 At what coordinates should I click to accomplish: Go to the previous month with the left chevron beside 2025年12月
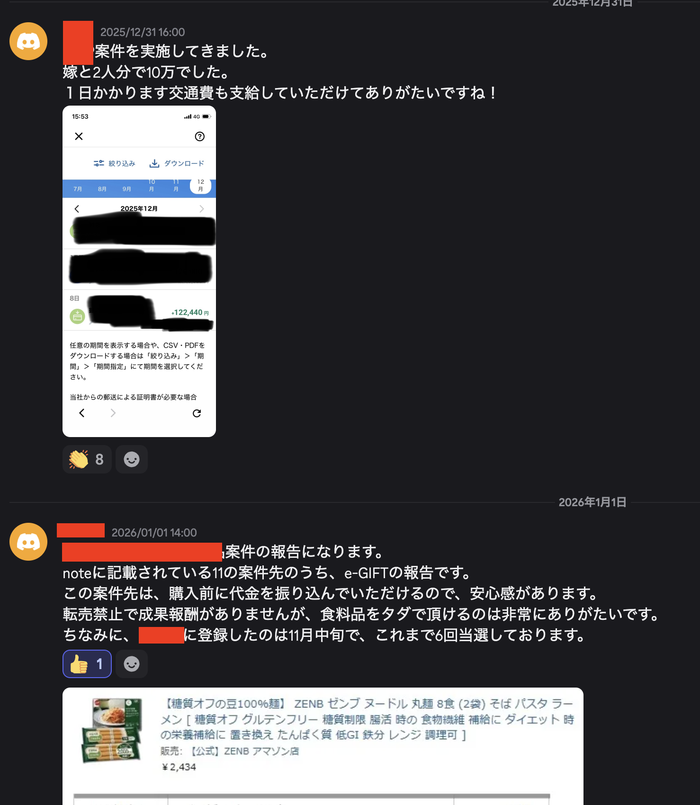(77, 209)
